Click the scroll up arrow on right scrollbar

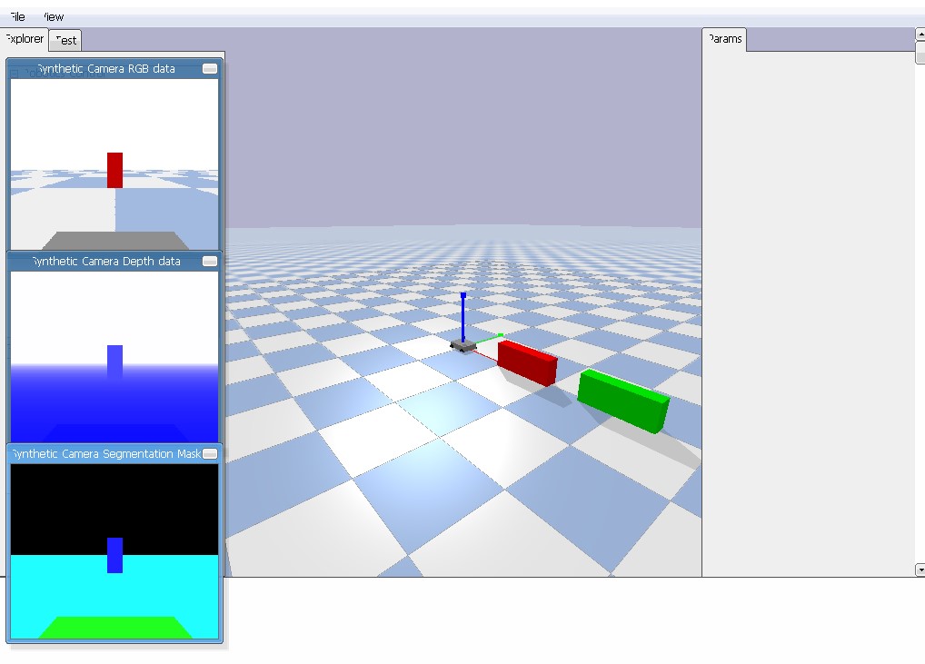click(920, 35)
